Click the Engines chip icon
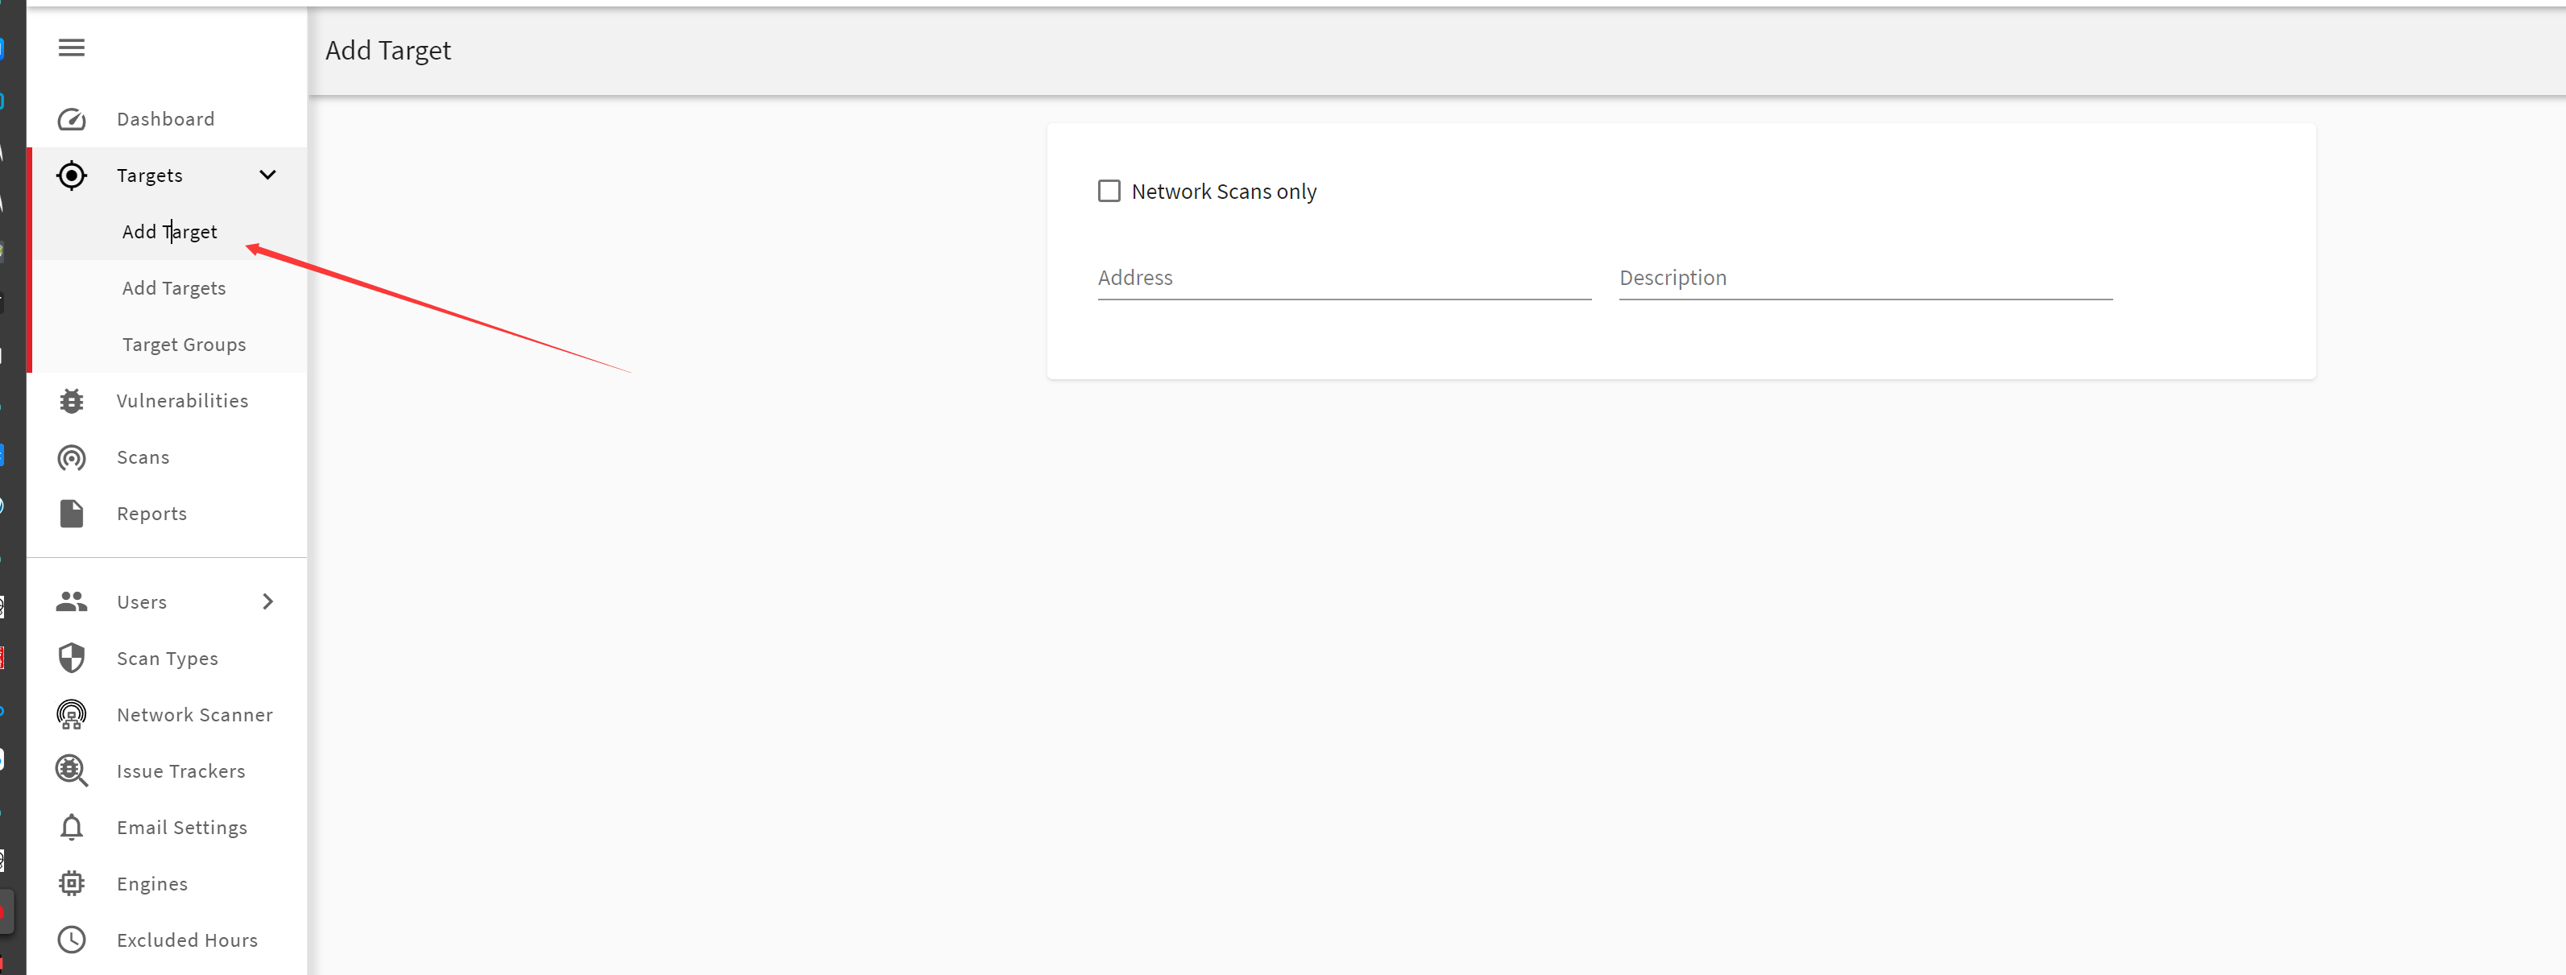This screenshot has height=975, width=2566. point(72,883)
